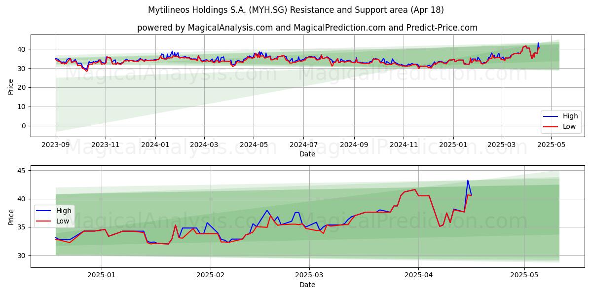Click the 2024-01 date tick label

(155, 145)
